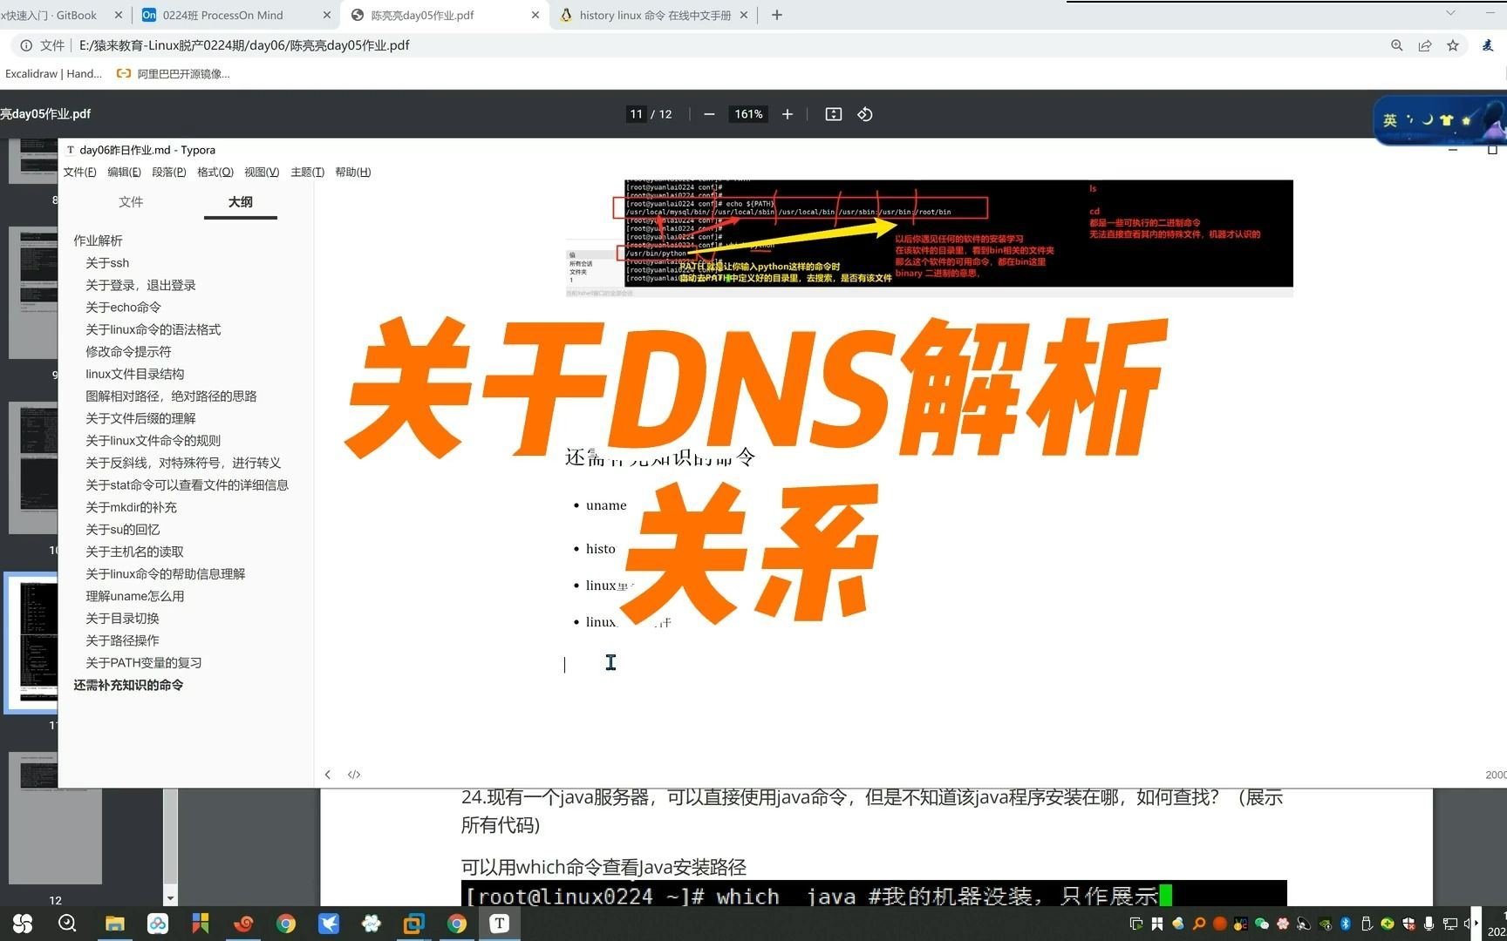Open Typora 视图(V) menu
Image resolution: width=1507 pixels, height=941 pixels.
pos(262,173)
